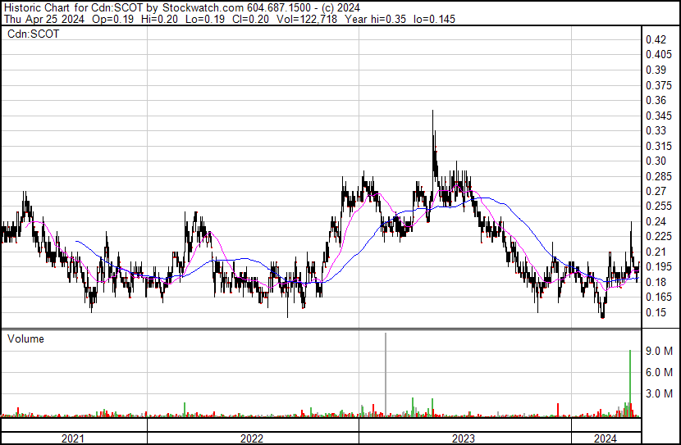Click the 0.345 price axis label
Viewport: 681px width, 445px height.
point(659,116)
